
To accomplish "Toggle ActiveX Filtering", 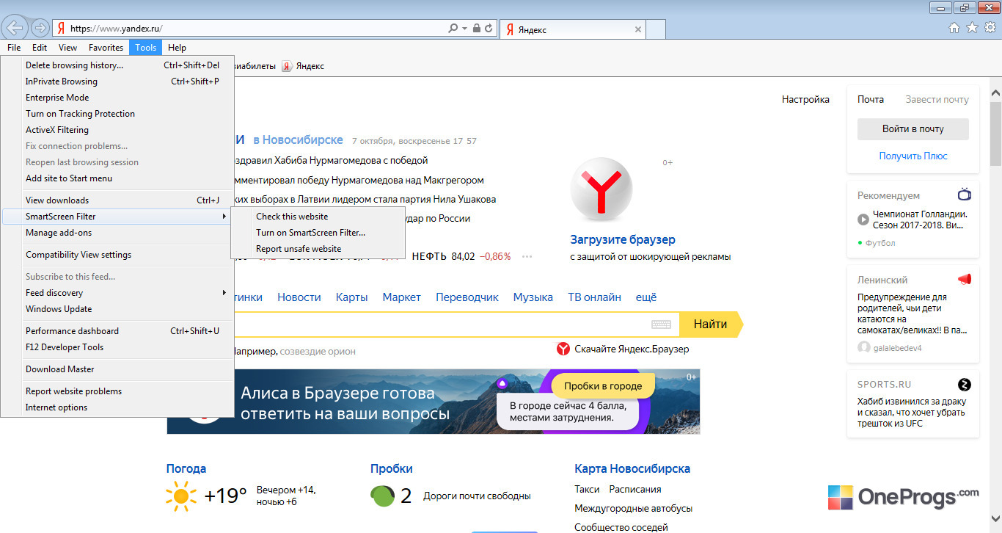I will point(117,130).
